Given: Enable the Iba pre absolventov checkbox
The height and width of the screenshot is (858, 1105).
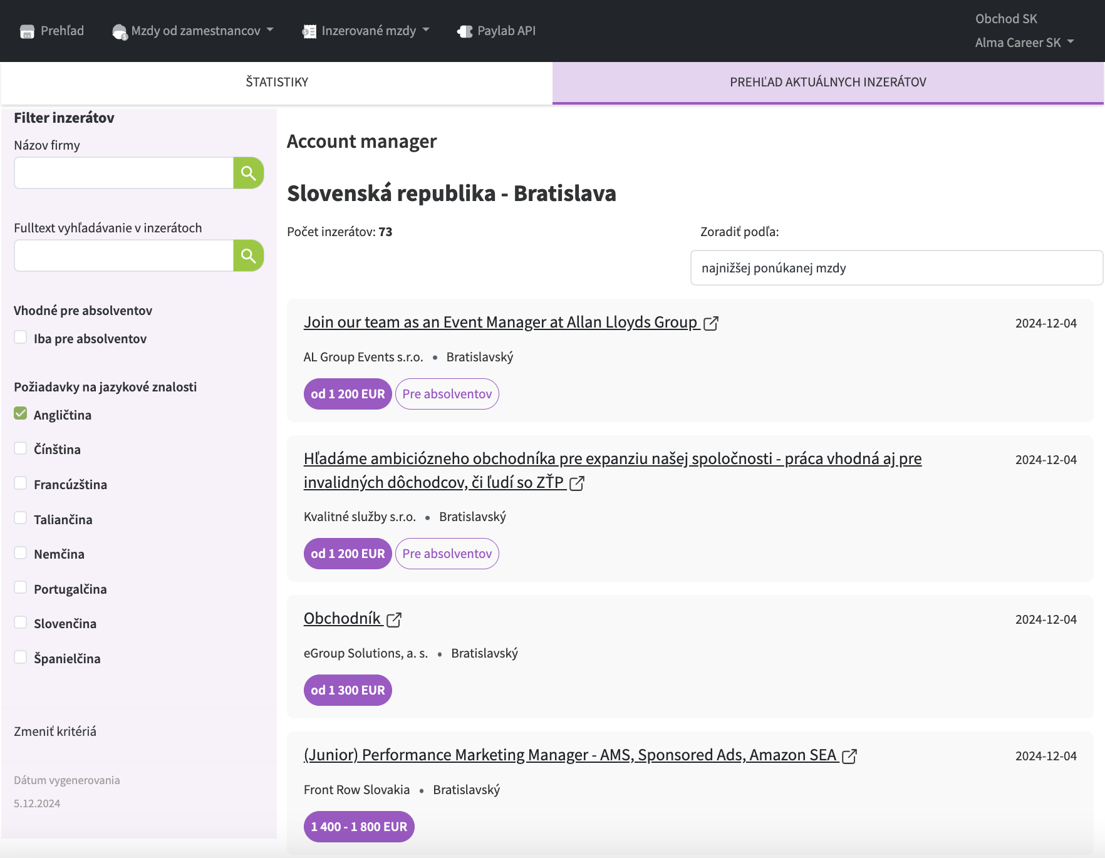Looking at the screenshot, I should point(21,338).
